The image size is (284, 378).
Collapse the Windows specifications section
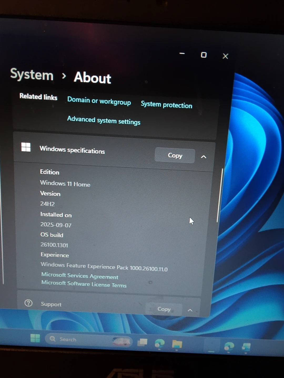pos(204,157)
